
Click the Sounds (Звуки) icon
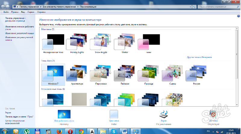(x=164, y=114)
